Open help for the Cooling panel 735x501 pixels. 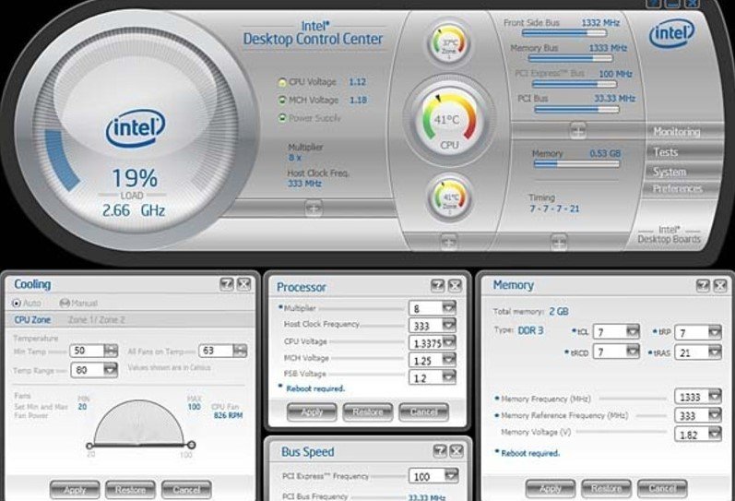227,284
